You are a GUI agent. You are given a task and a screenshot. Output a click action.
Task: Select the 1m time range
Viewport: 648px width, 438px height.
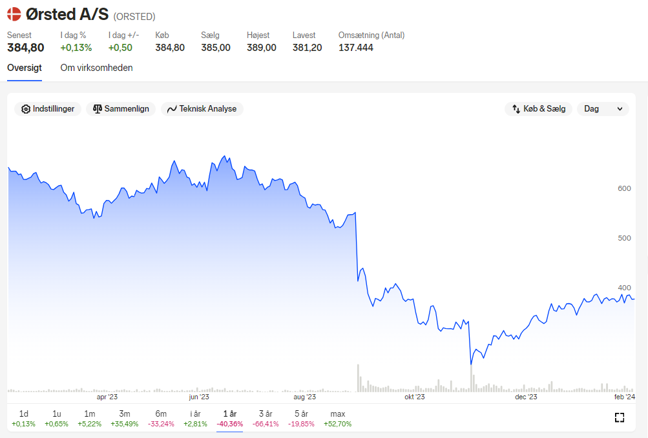click(90, 418)
